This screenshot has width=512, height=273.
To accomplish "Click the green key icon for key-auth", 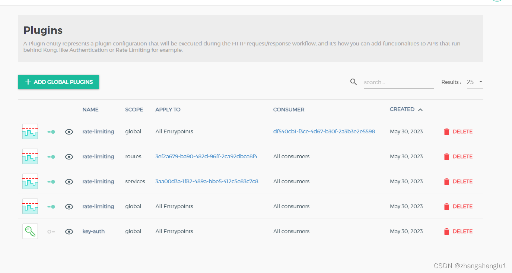I will click(x=30, y=231).
